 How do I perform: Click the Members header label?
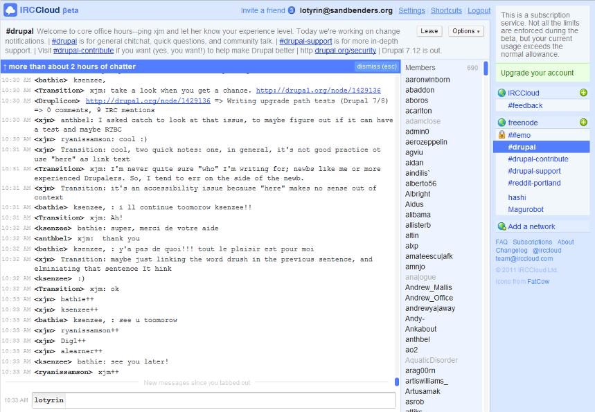tap(420, 68)
